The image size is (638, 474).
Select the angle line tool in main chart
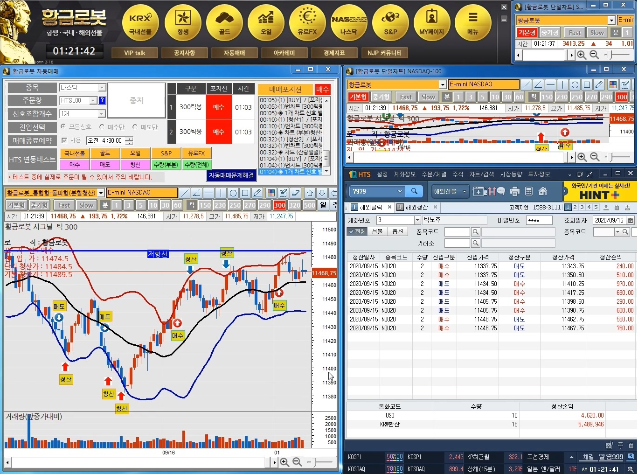tap(197, 193)
